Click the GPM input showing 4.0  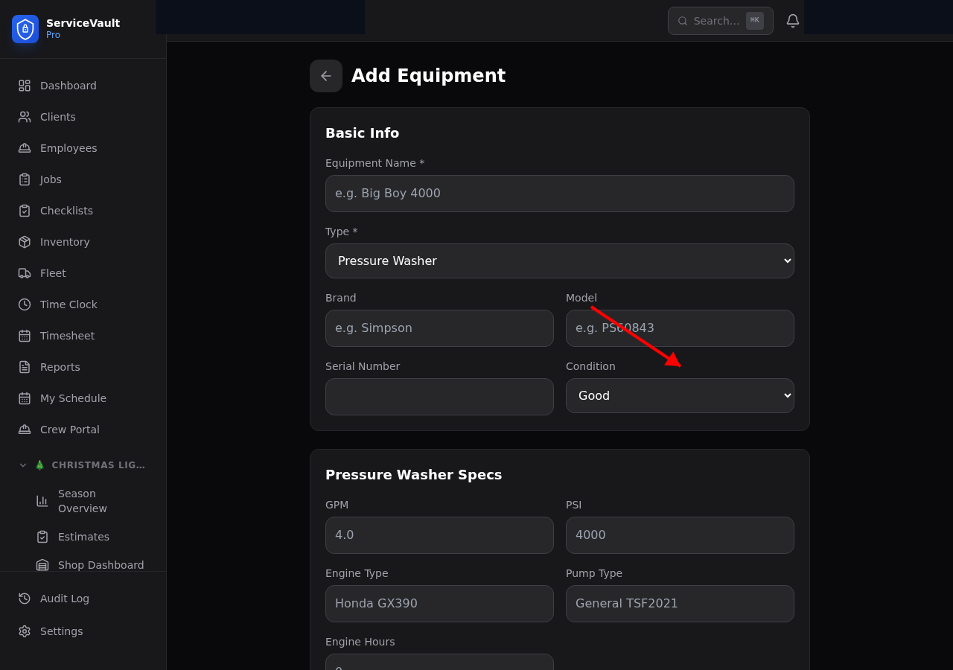tap(439, 535)
